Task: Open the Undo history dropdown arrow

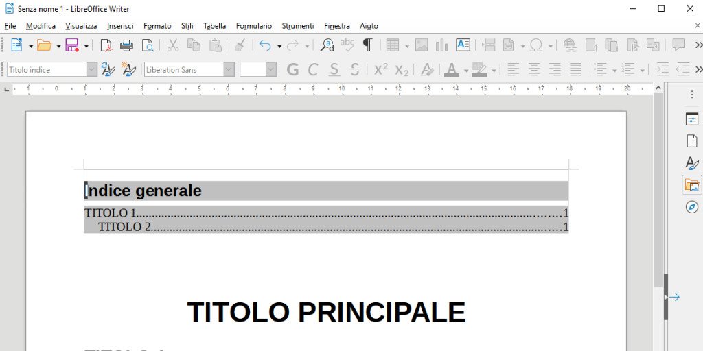Action: click(279, 46)
